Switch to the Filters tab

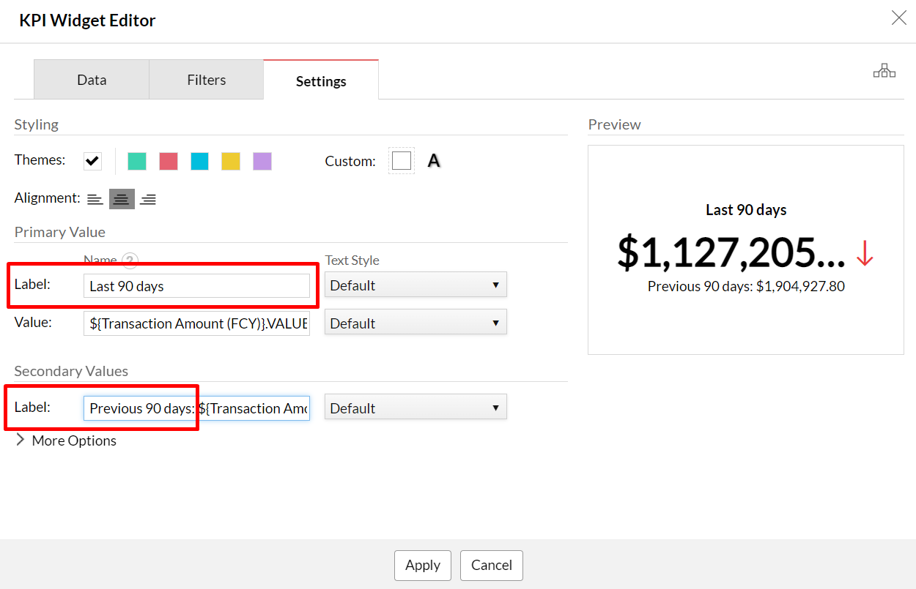coord(206,80)
